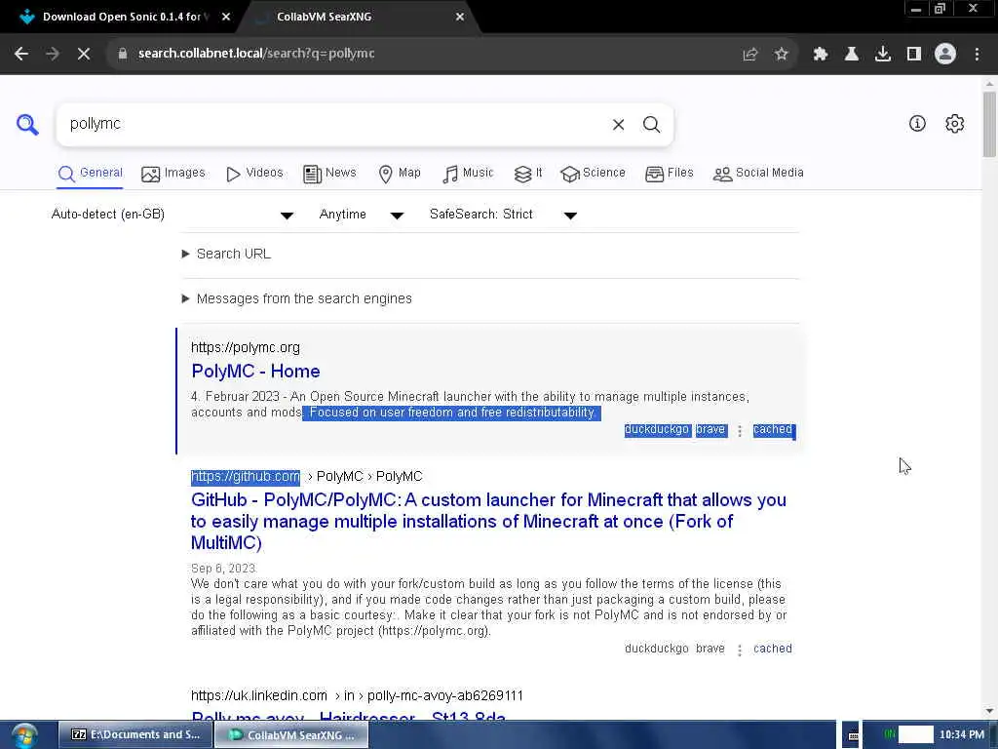Open the 7-Zip Documents taskbar button
998x749 pixels.
pyautogui.click(x=135, y=735)
